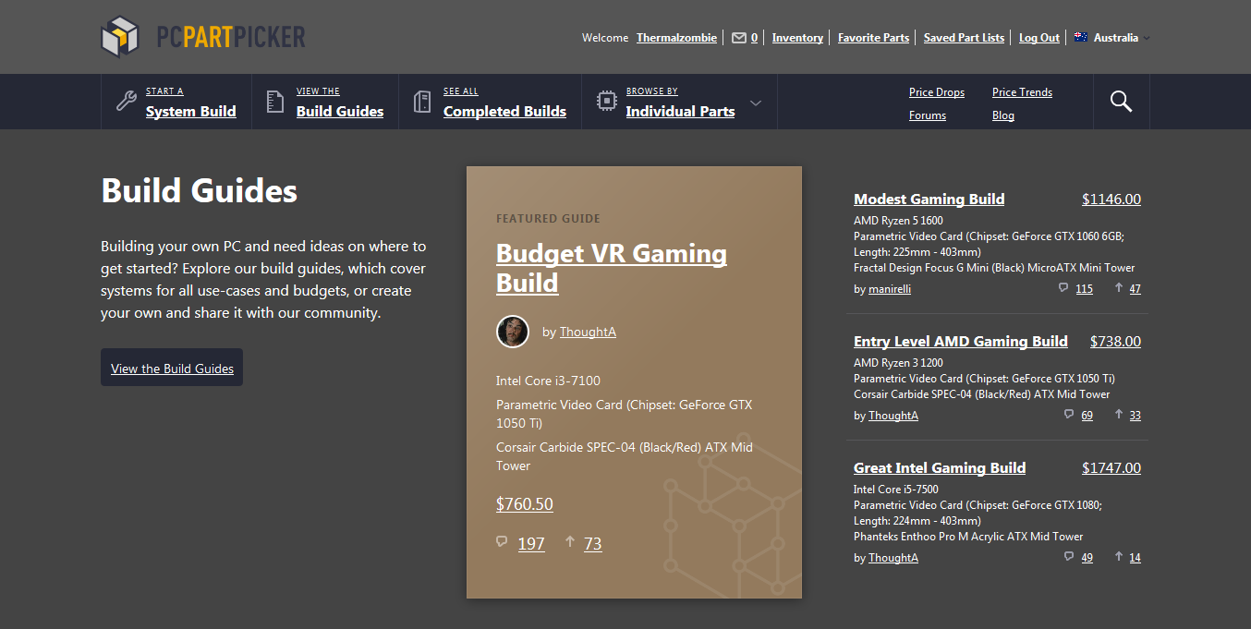Screen dimensions: 1251x629
Task: Click the Build Guides document icon
Action: (274, 102)
